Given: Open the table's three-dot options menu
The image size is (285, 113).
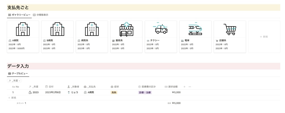Looking at the screenshot, I should (190, 87).
